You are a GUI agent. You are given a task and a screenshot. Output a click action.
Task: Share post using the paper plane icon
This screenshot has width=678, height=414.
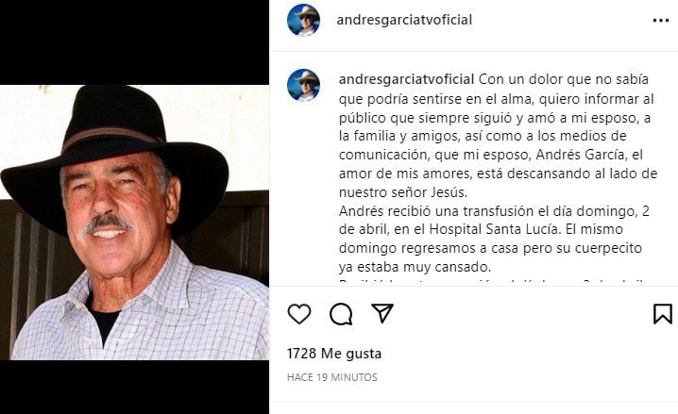[382, 313]
